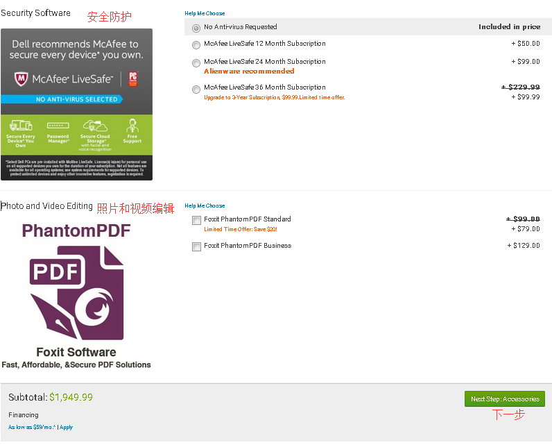Click the McAfee shield logo icon

coord(21,79)
